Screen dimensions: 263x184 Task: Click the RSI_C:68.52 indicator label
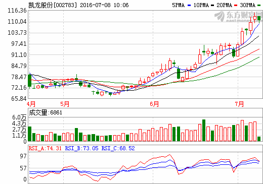pyautogui.click(x=118, y=148)
